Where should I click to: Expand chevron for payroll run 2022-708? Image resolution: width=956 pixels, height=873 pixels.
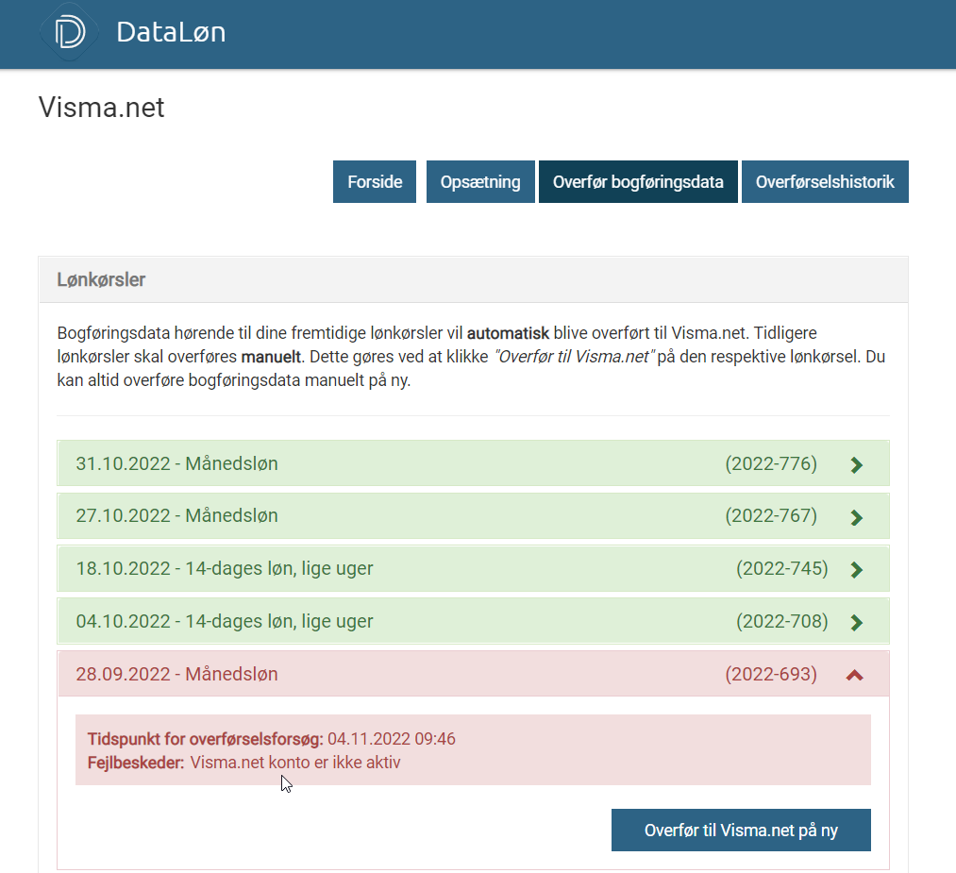(x=856, y=623)
